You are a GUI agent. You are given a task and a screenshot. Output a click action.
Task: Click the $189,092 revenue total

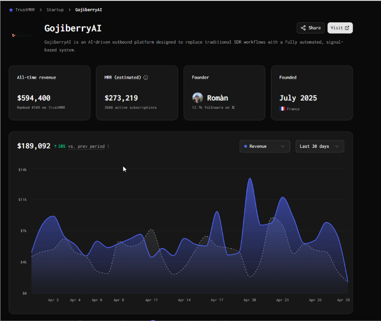(x=34, y=146)
